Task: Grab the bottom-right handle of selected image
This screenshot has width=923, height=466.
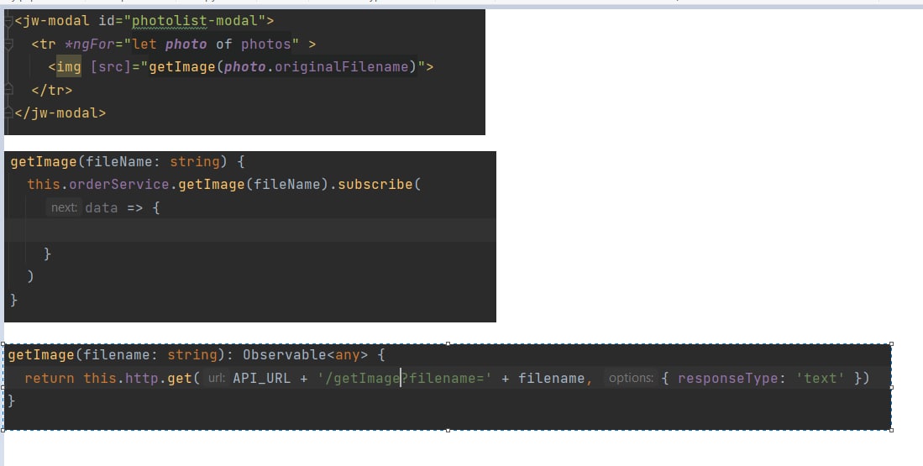Action: [x=892, y=430]
